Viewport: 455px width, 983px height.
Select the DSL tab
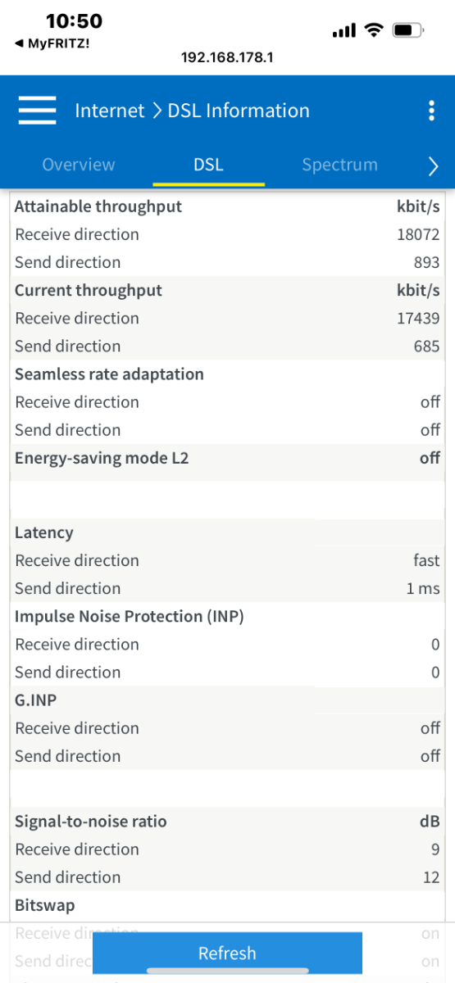click(208, 165)
